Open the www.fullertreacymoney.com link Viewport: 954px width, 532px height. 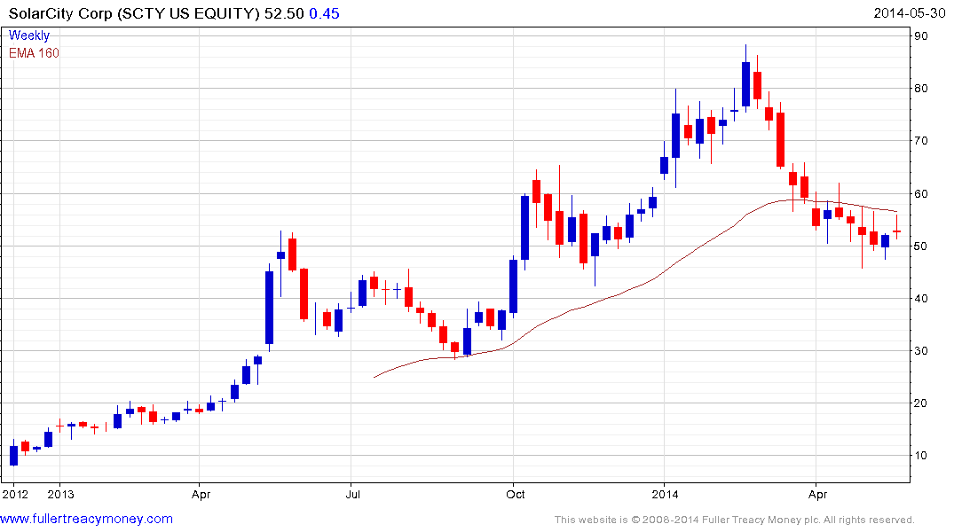(x=86, y=519)
